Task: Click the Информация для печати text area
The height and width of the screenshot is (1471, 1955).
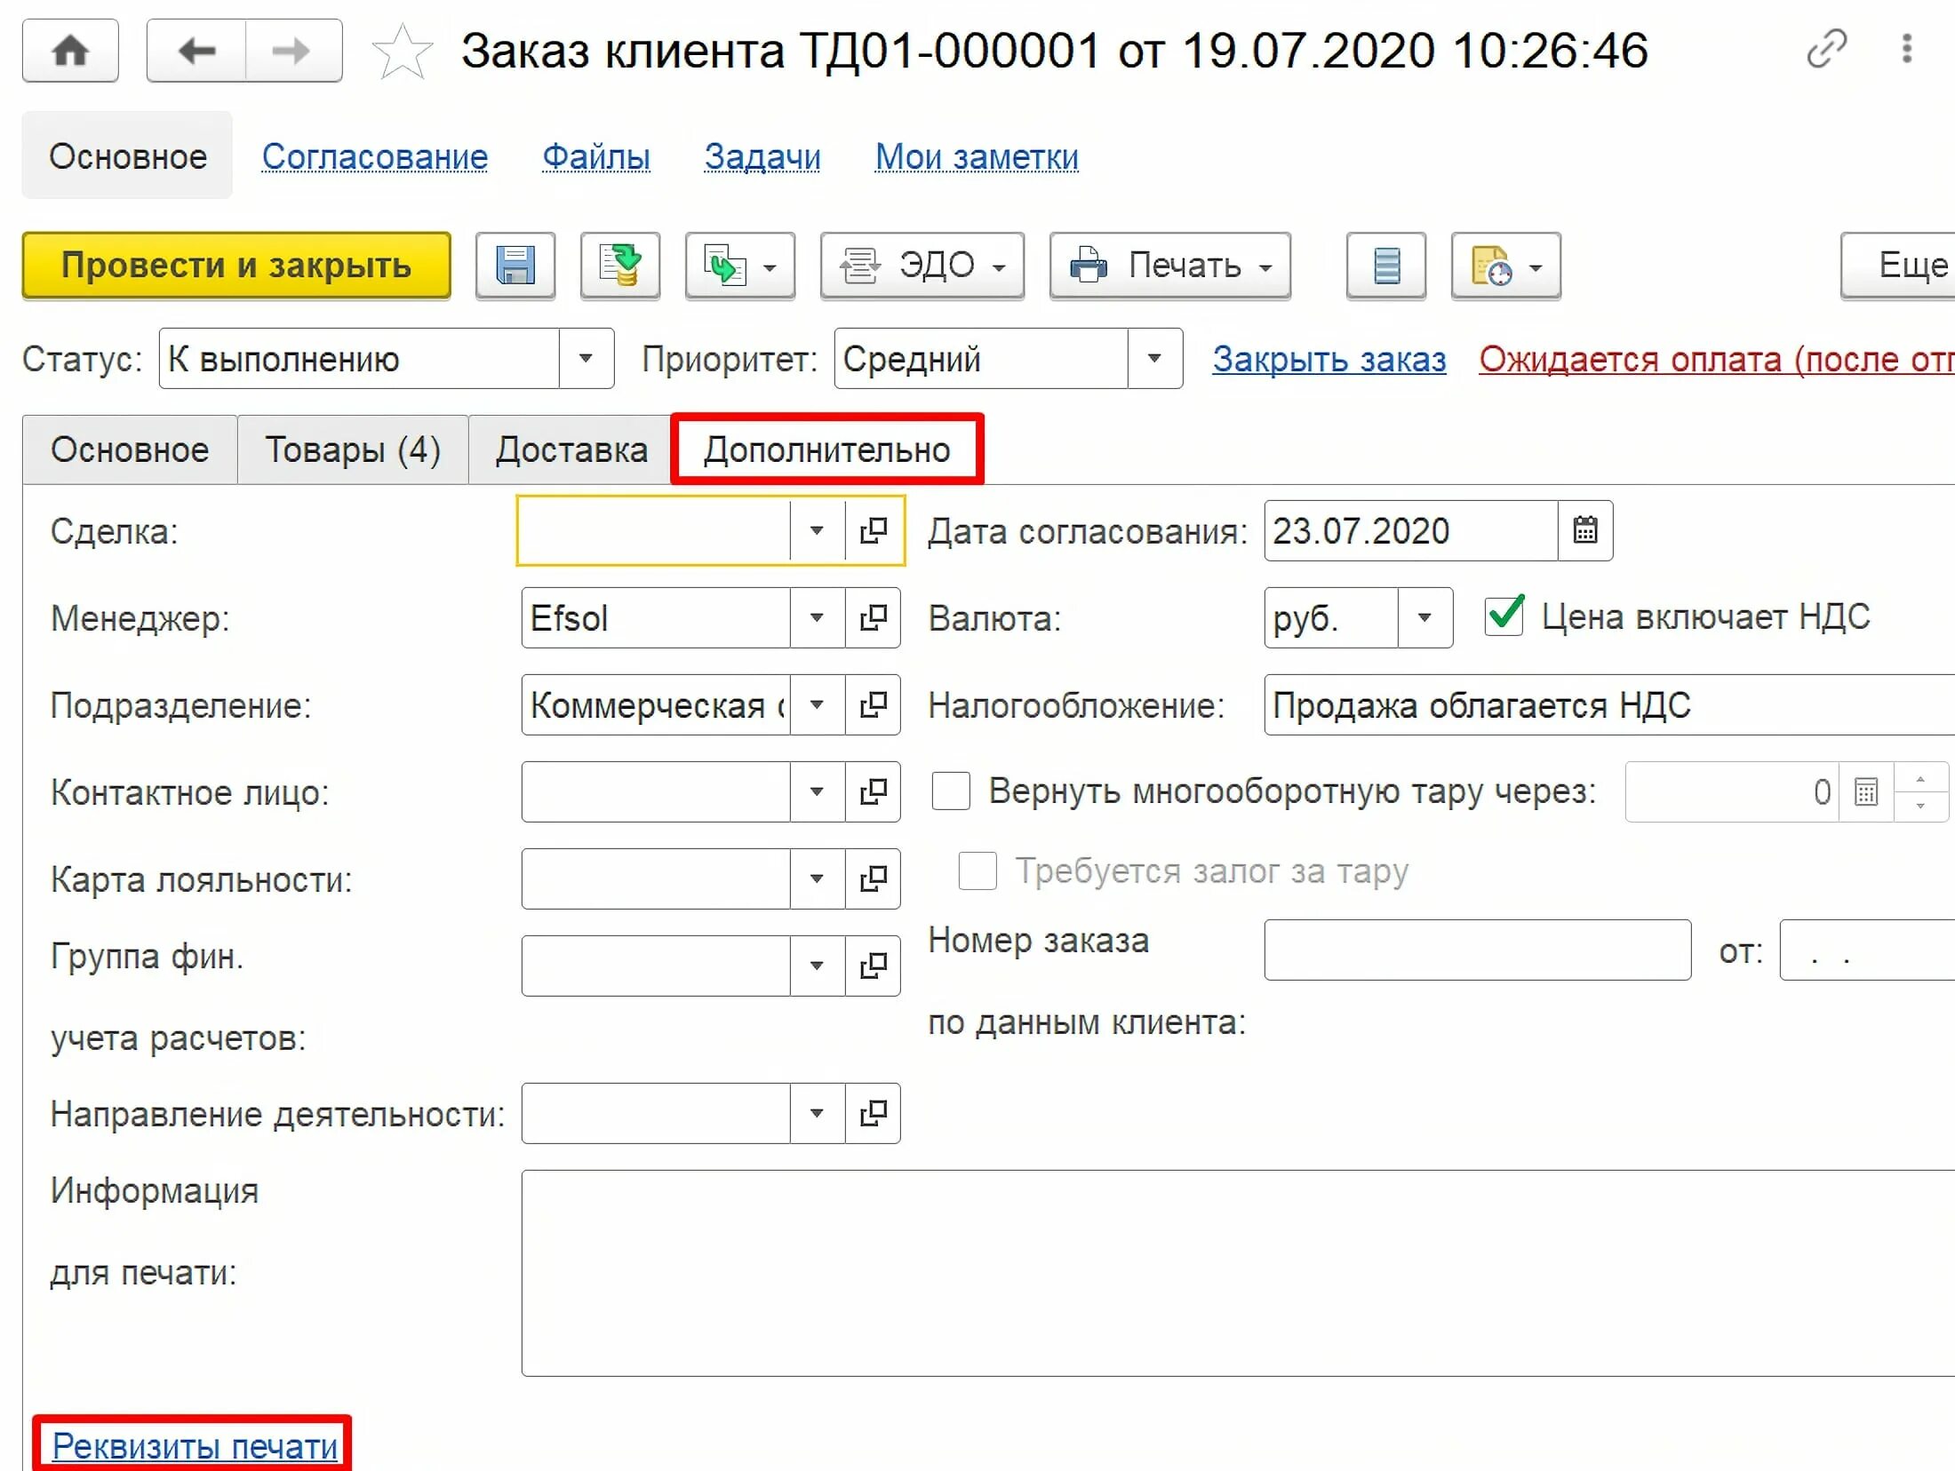Action: [1235, 1272]
